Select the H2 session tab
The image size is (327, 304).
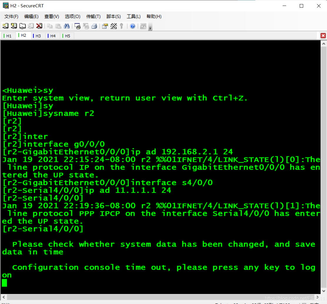point(23,35)
